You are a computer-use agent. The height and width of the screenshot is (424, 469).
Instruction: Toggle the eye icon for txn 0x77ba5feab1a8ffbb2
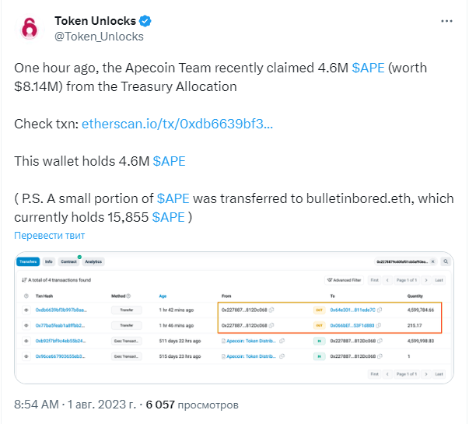click(26, 325)
